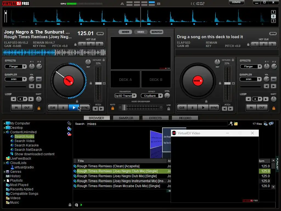Click CUE on the left deck
281x211 pixels.
52,108
